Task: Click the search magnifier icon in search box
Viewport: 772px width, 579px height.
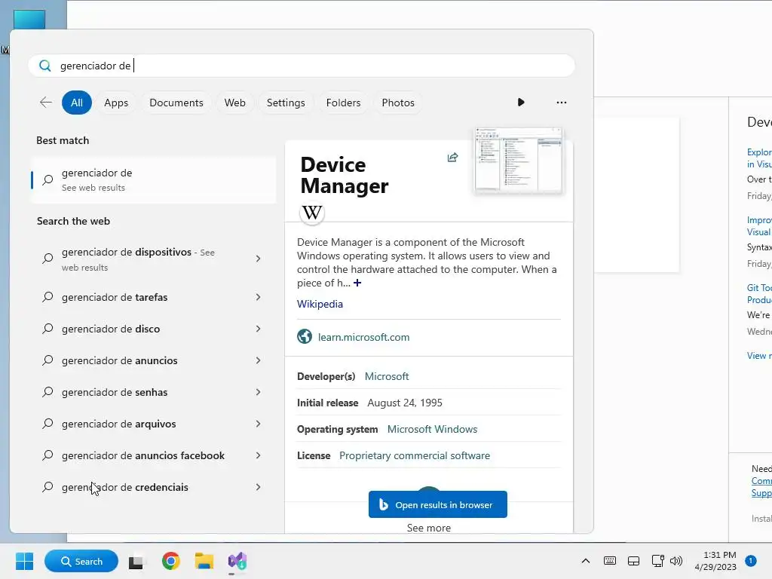Action: pos(44,66)
